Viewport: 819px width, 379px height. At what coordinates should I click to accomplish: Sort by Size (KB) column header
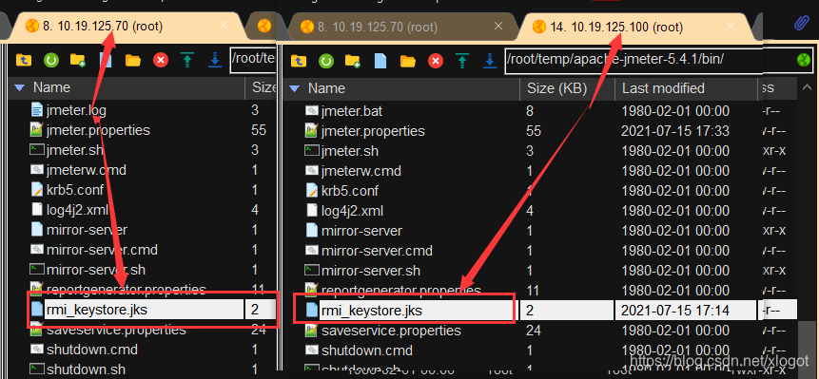556,88
